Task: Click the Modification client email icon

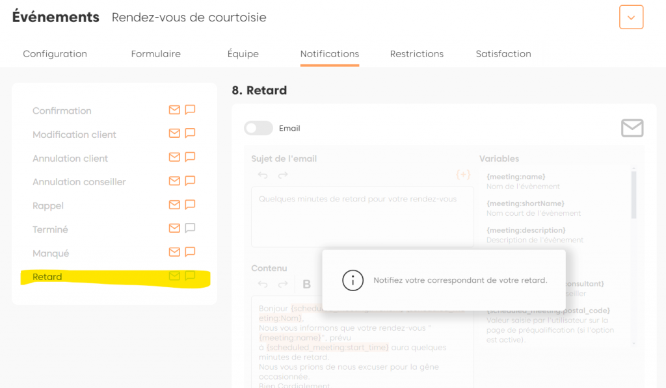Action: (x=174, y=134)
